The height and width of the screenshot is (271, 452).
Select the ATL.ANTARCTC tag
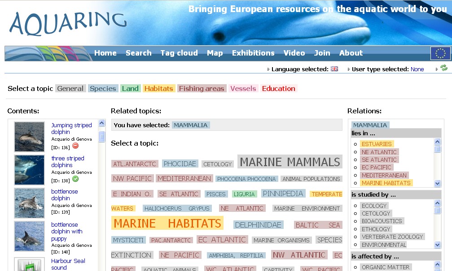(135, 164)
